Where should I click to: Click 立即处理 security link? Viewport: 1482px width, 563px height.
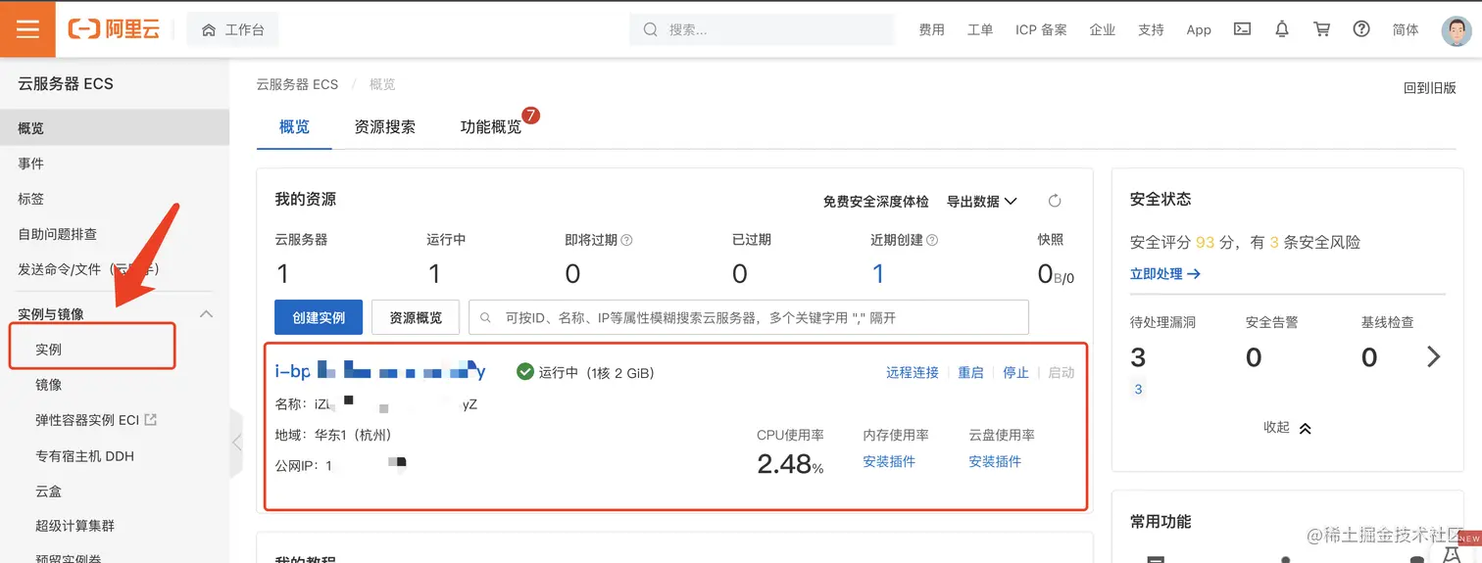1165,274
